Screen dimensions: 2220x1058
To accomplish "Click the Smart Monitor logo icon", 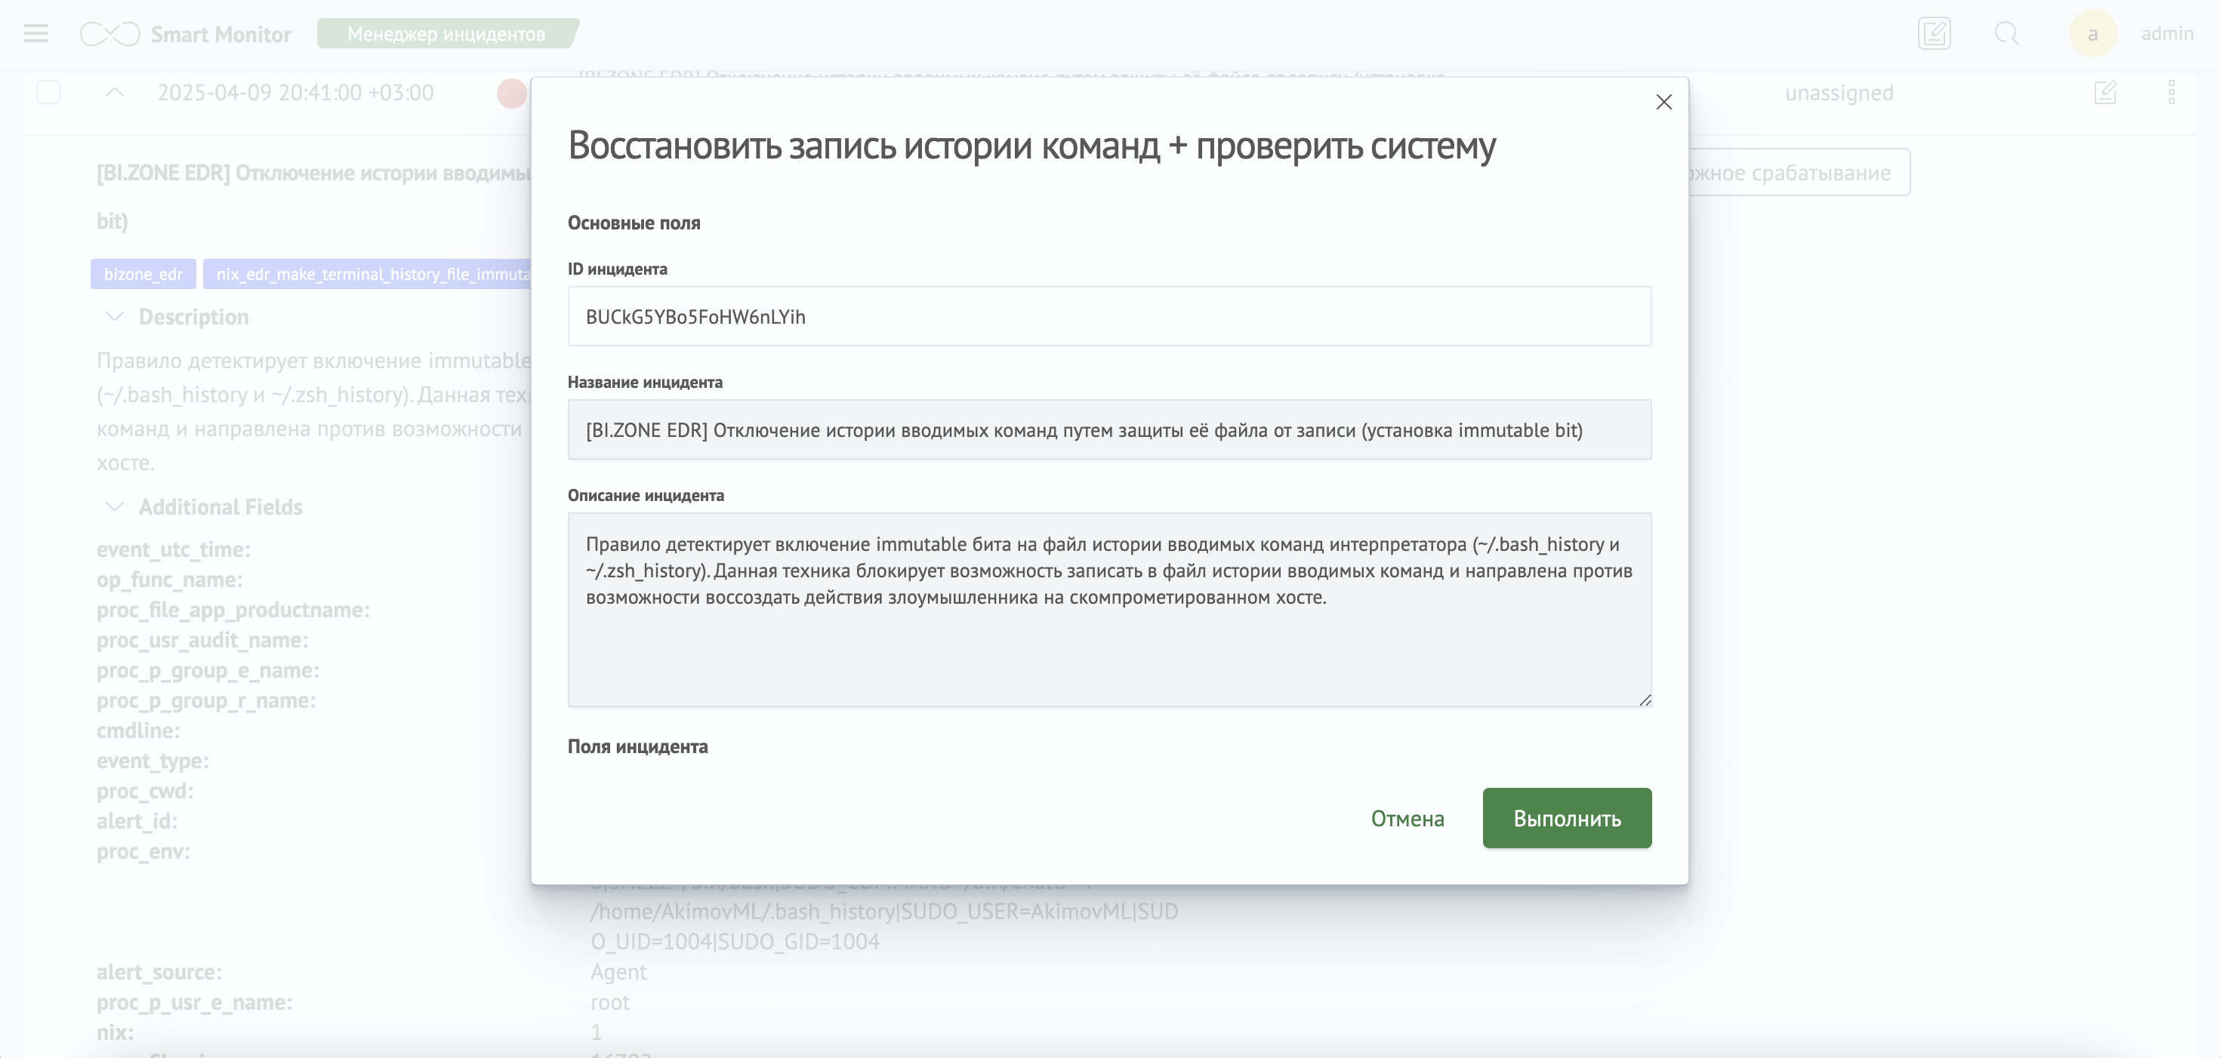I will tap(109, 35).
